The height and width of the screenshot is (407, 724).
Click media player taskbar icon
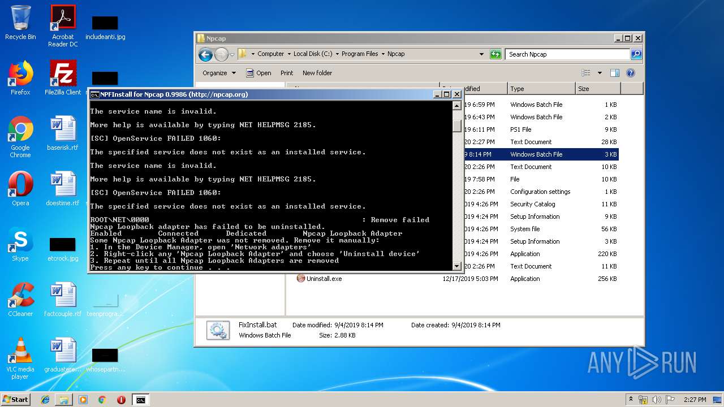[83, 400]
